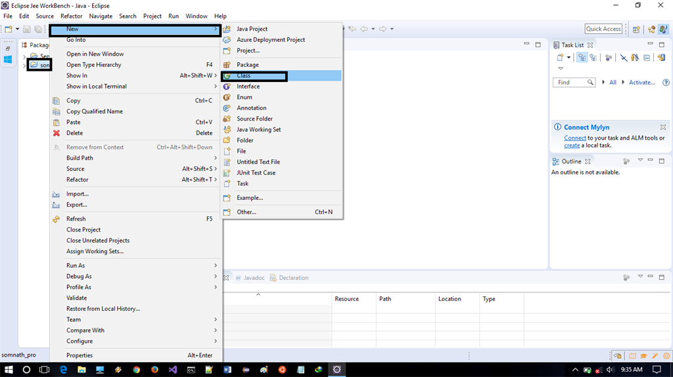
Task: Click the Annotation item icon
Action: point(227,108)
